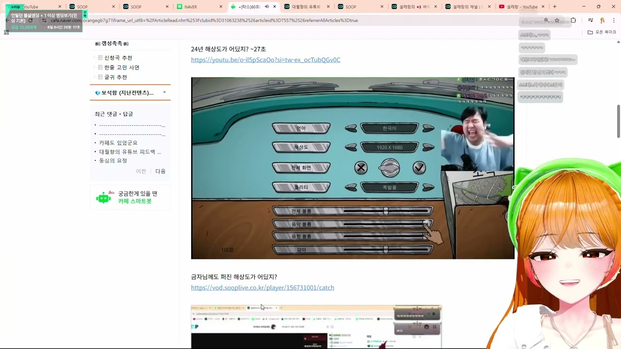Go to 이전 recent comments page
Screen dimensions: 621x349
pos(141,171)
